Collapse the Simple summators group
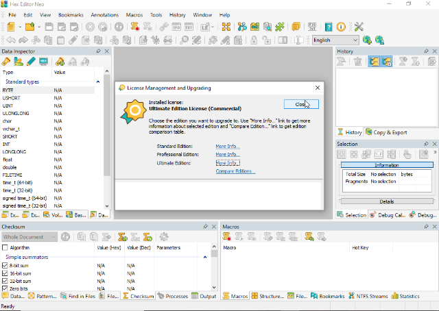This screenshot has height=311, width=439. (x=205, y=257)
